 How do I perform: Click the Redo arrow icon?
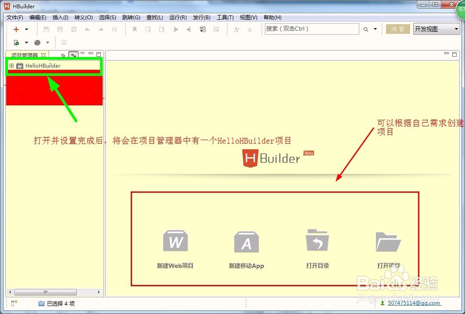100,29
